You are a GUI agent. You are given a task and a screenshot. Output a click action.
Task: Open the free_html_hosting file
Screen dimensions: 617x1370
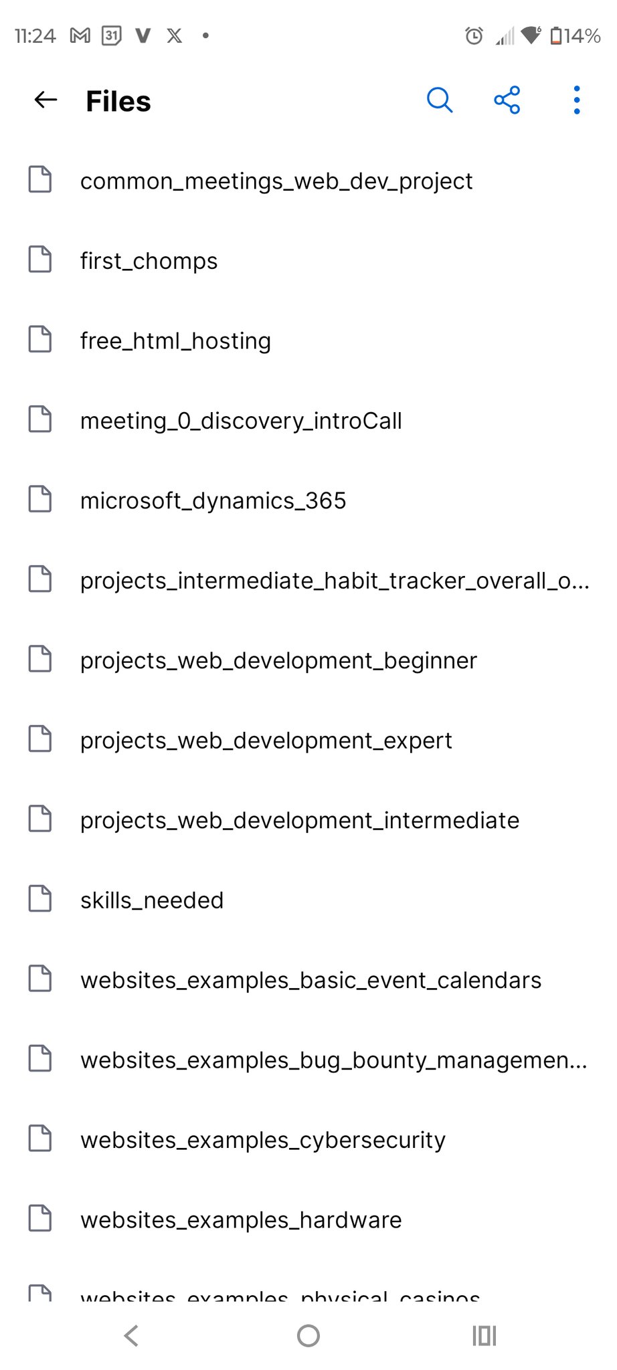pyautogui.click(x=175, y=340)
